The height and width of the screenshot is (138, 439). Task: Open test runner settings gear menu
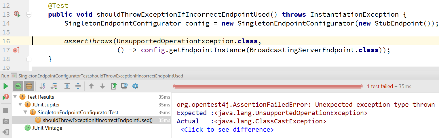click(x=135, y=86)
